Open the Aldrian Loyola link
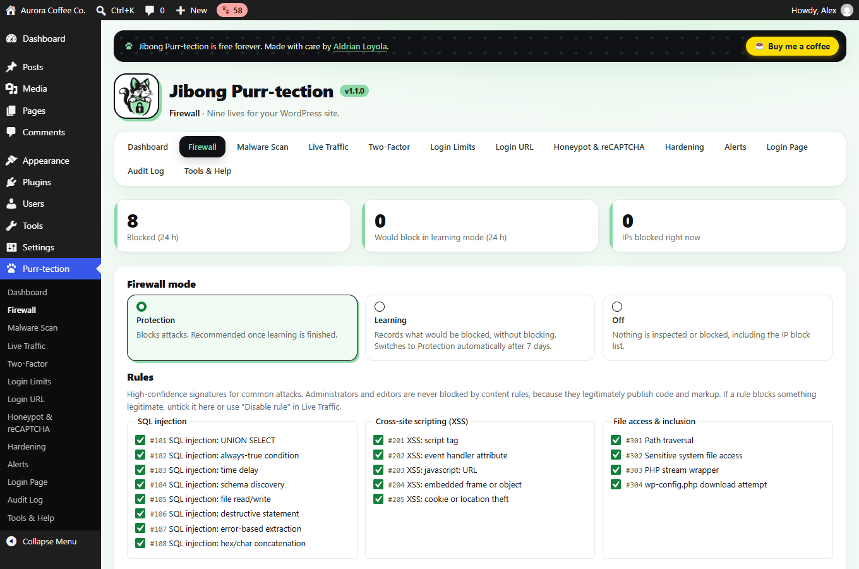The image size is (859, 569). click(360, 46)
